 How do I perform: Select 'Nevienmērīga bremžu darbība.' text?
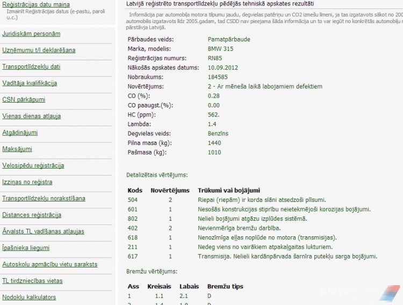[239, 228]
